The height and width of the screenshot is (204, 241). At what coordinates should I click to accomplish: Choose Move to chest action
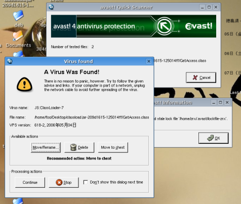(113, 147)
